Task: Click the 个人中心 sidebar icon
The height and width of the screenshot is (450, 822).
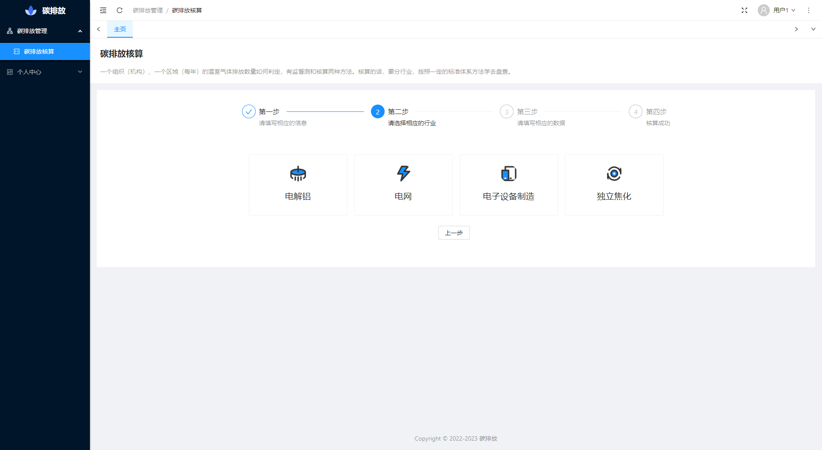Action: (10, 72)
